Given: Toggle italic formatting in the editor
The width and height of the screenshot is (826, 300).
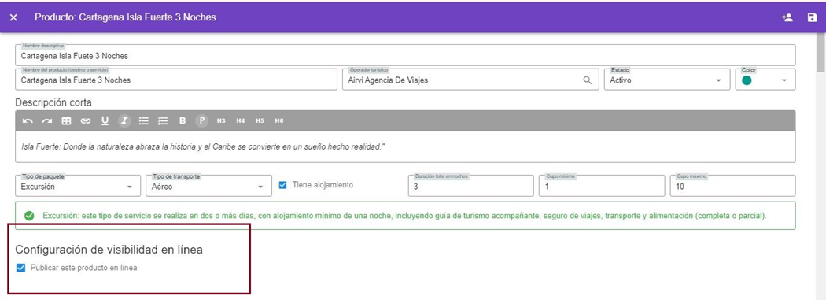Looking at the screenshot, I should [124, 120].
